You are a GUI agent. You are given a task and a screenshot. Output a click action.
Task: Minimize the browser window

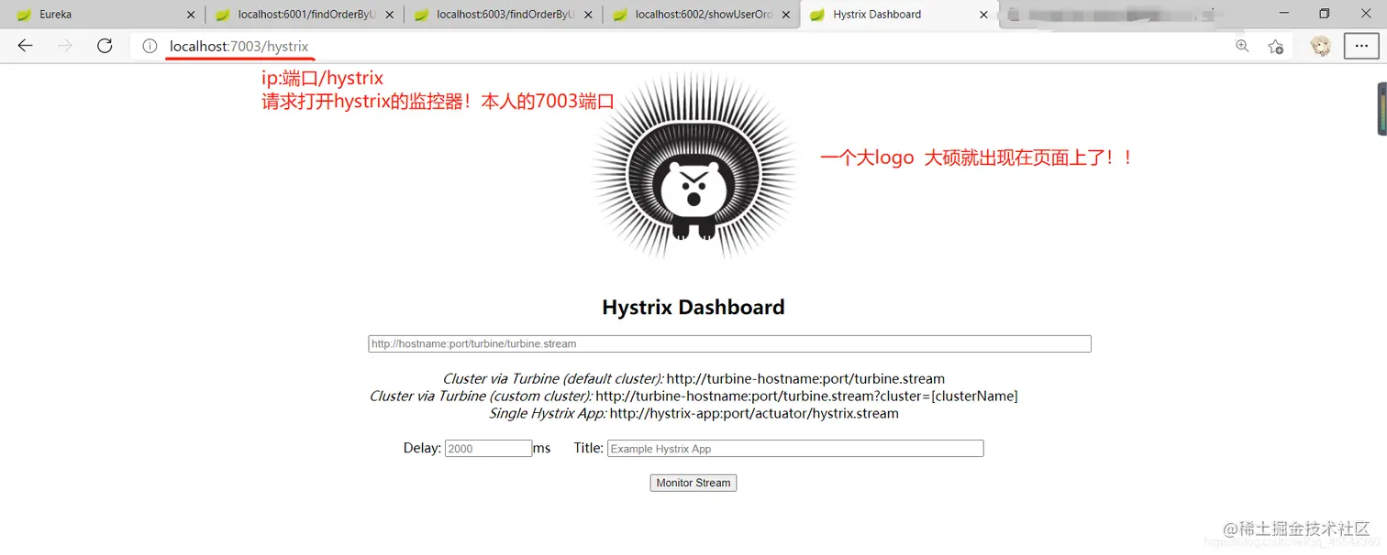point(1282,14)
